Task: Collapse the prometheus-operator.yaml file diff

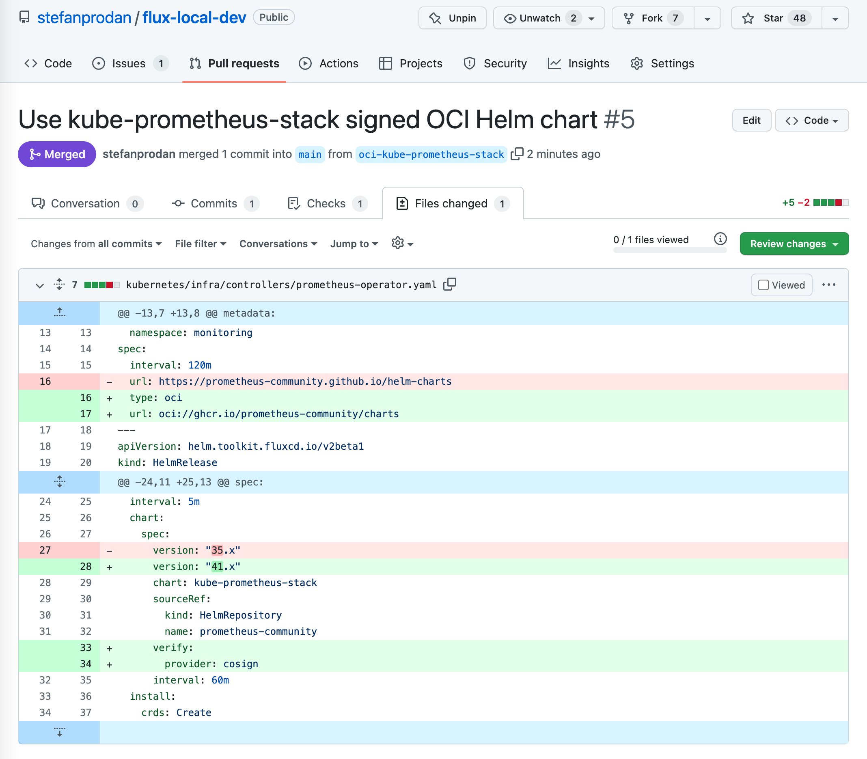Action: coord(39,285)
